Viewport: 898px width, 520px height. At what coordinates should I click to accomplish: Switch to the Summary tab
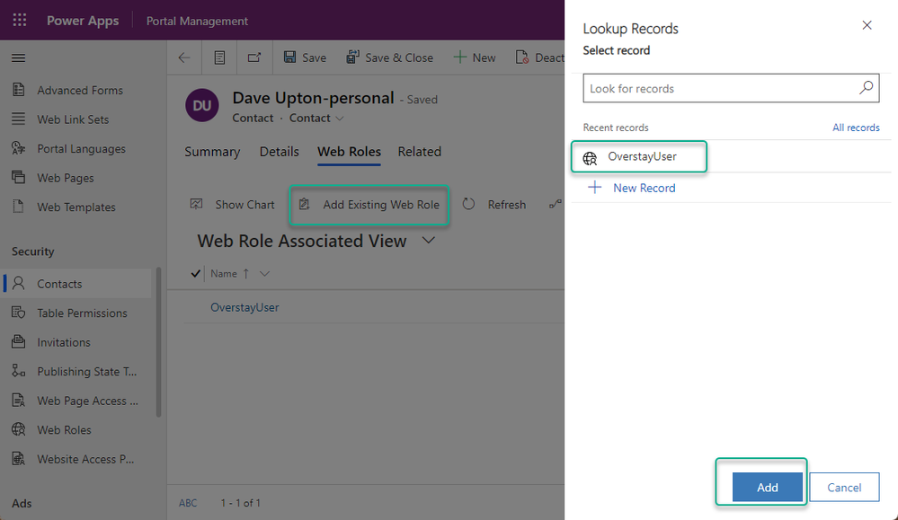(x=212, y=152)
